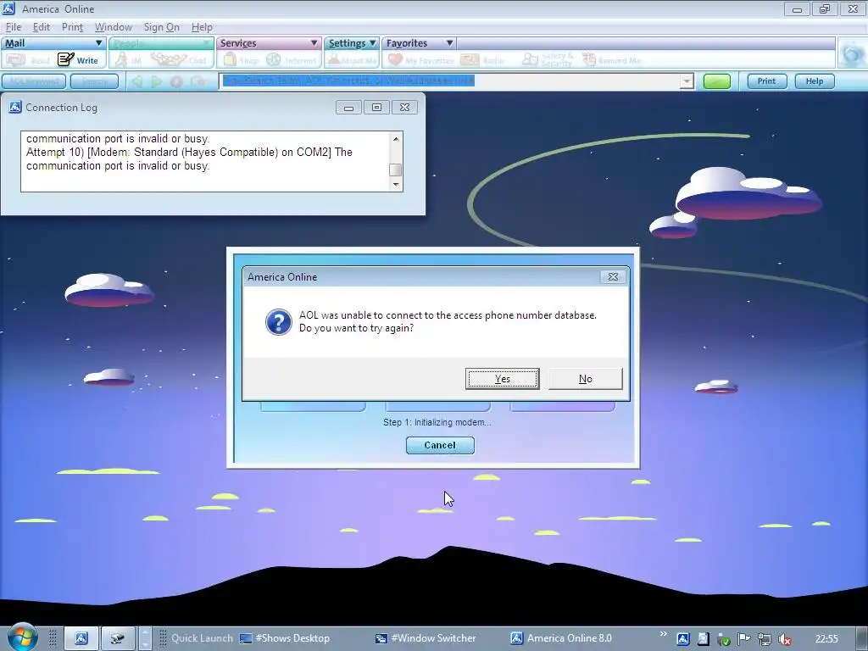Screen dimensions: 868x651
Task: Click the spinning AOL globe at toolbar right
Action: pyautogui.click(x=852, y=53)
